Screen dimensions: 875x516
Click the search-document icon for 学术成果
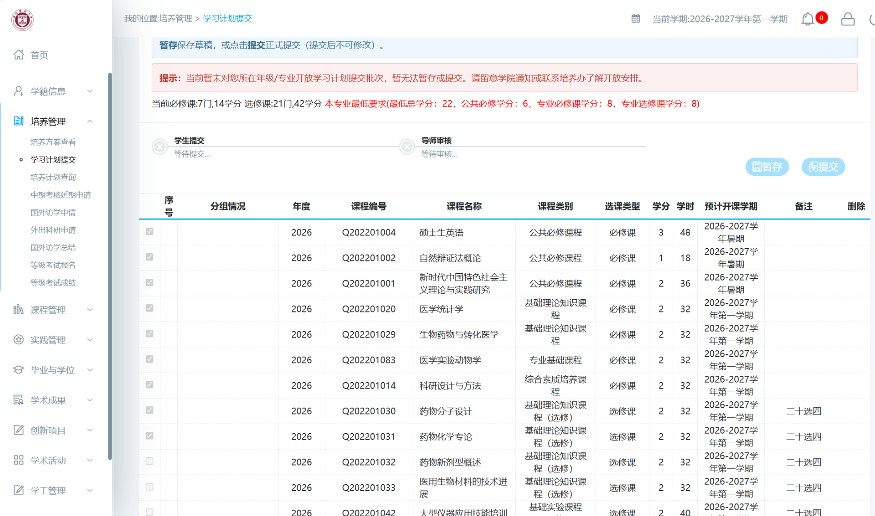19,400
